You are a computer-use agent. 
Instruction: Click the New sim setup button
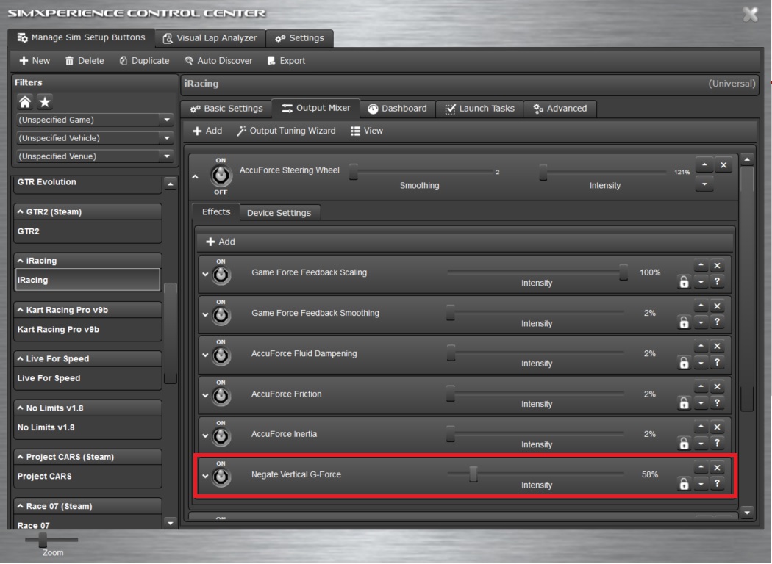pos(35,60)
